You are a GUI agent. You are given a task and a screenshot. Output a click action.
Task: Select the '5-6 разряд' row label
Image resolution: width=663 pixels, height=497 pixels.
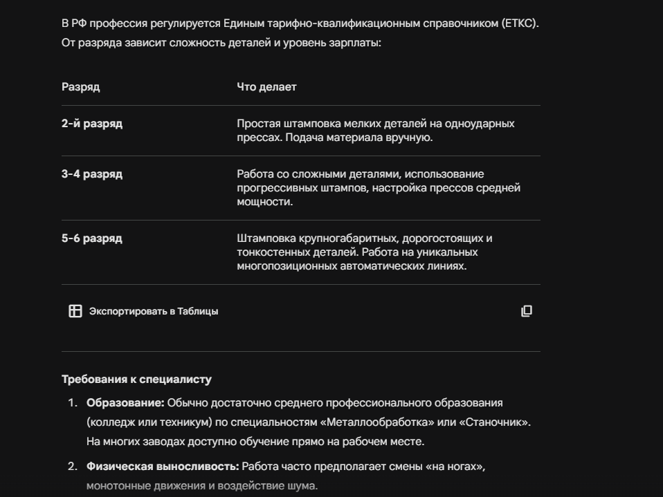tap(92, 238)
